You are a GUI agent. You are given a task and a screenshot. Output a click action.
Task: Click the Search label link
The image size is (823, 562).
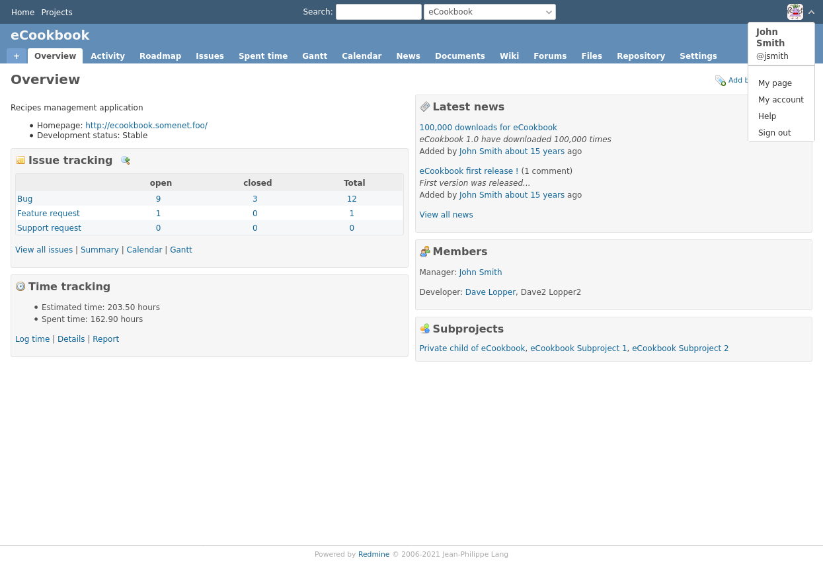pyautogui.click(x=317, y=12)
